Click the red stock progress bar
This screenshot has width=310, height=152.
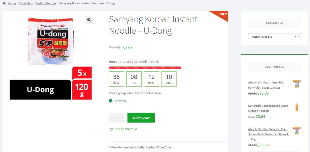[x=145, y=68]
